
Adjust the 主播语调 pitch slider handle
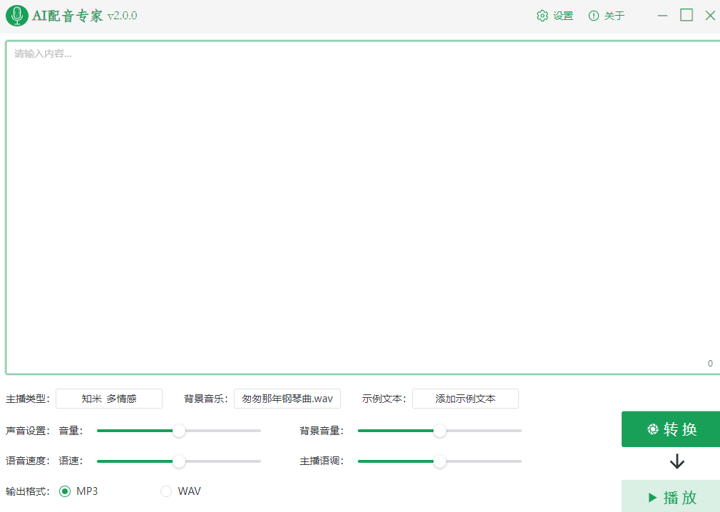click(x=439, y=461)
